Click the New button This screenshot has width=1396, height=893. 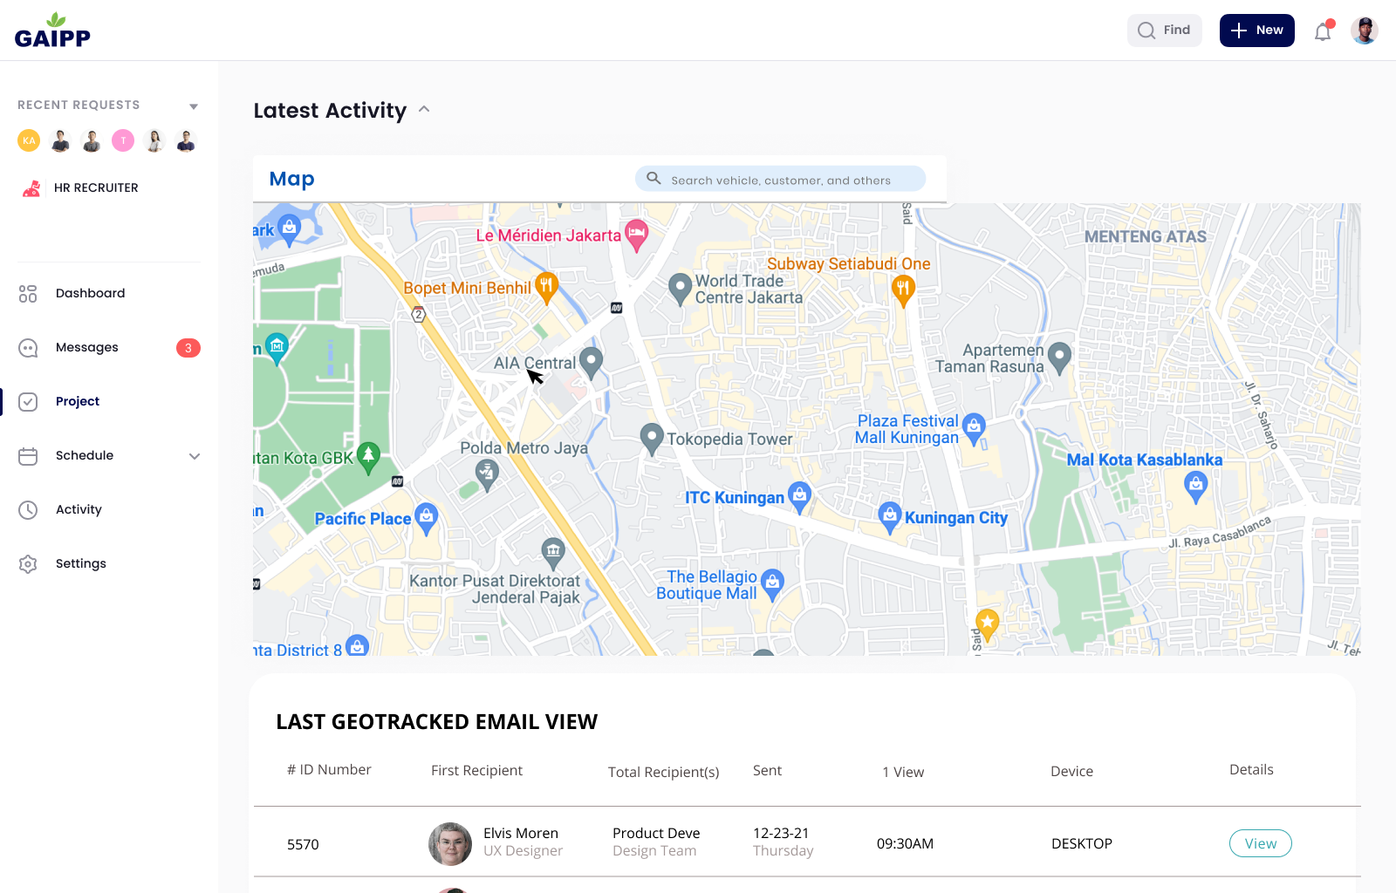tap(1257, 31)
